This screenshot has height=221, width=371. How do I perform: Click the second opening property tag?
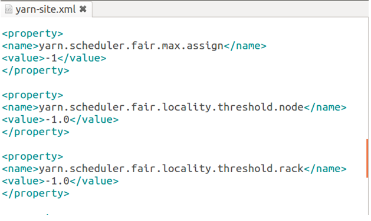tap(32, 95)
